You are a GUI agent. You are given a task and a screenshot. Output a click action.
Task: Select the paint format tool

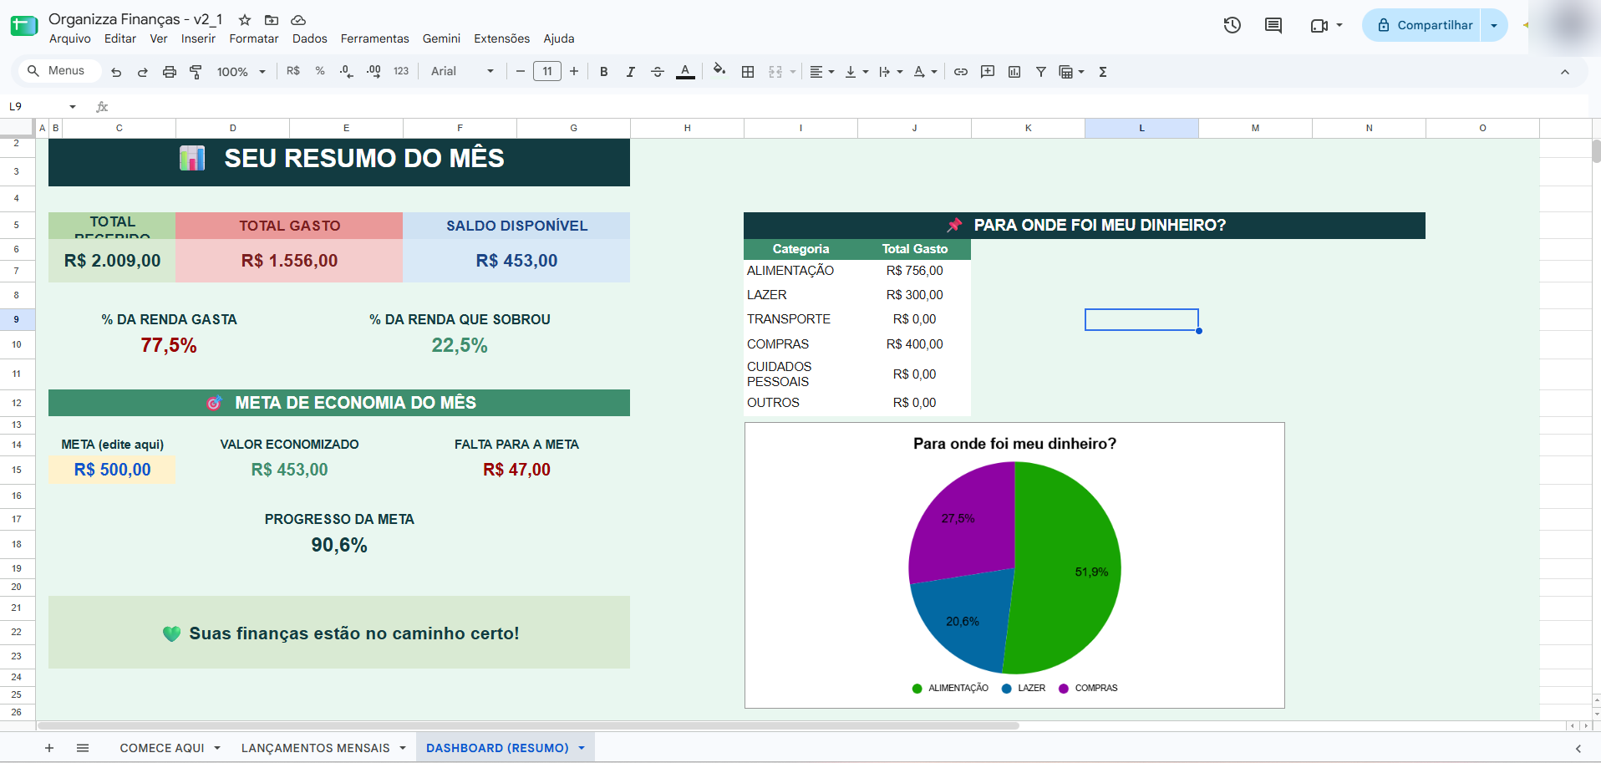pyautogui.click(x=196, y=72)
